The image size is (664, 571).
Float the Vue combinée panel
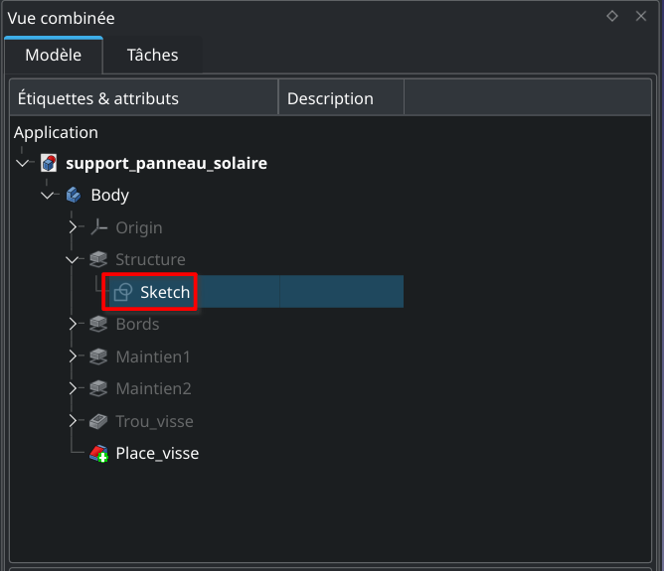pyautogui.click(x=612, y=16)
